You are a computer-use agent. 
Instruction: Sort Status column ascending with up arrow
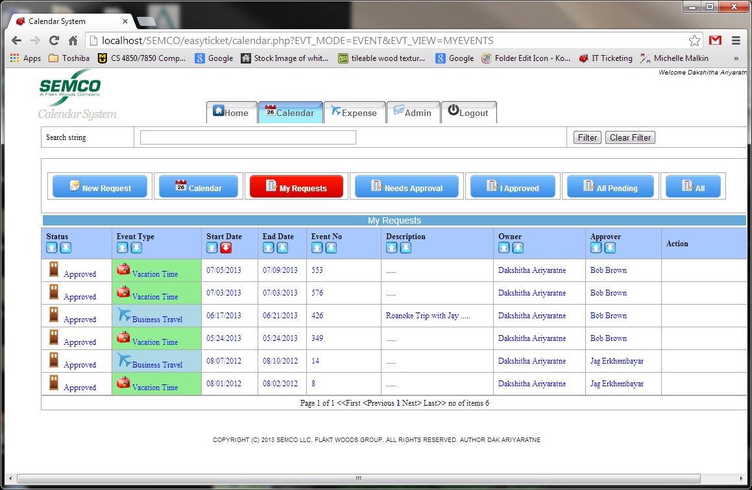52,248
